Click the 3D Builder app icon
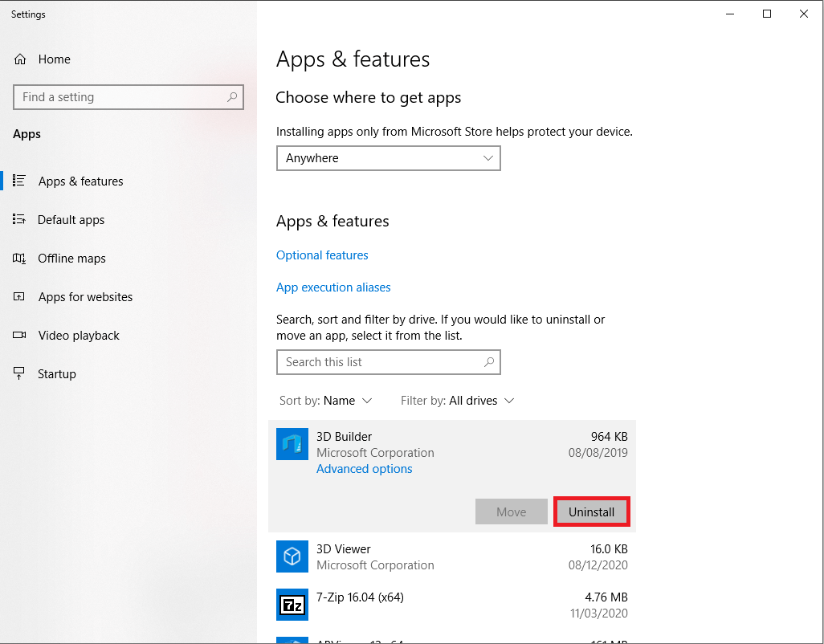 tap(292, 443)
